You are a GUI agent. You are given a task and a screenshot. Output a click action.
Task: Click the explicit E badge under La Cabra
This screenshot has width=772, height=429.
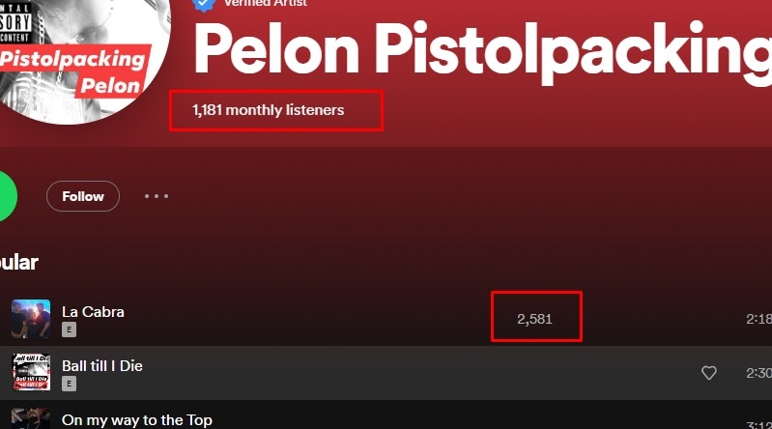click(69, 329)
